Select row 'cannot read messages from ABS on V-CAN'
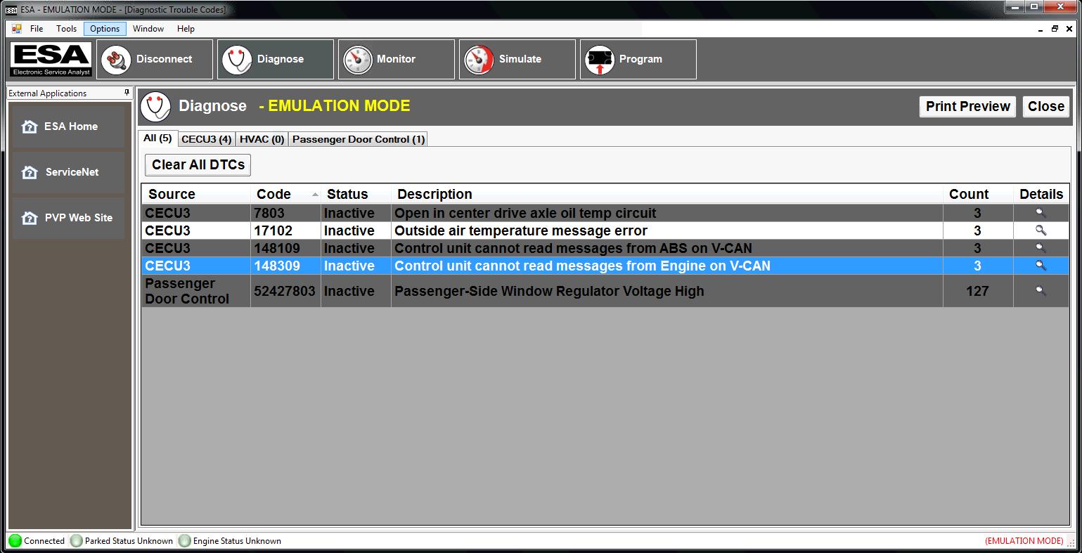Image resolution: width=1082 pixels, height=553 pixels. pos(605,248)
